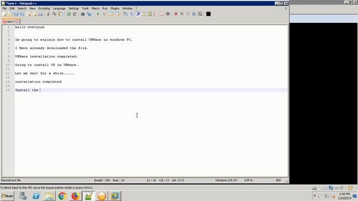
Task: Click Run Macro Multiple Times icon
Action: tap(194, 14)
